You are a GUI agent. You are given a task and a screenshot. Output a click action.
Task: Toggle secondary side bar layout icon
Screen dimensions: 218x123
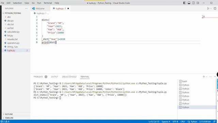[x=193, y=3]
